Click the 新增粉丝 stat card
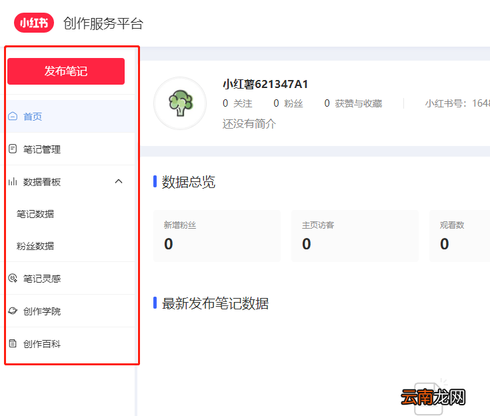This screenshot has width=490, height=416. click(x=217, y=236)
